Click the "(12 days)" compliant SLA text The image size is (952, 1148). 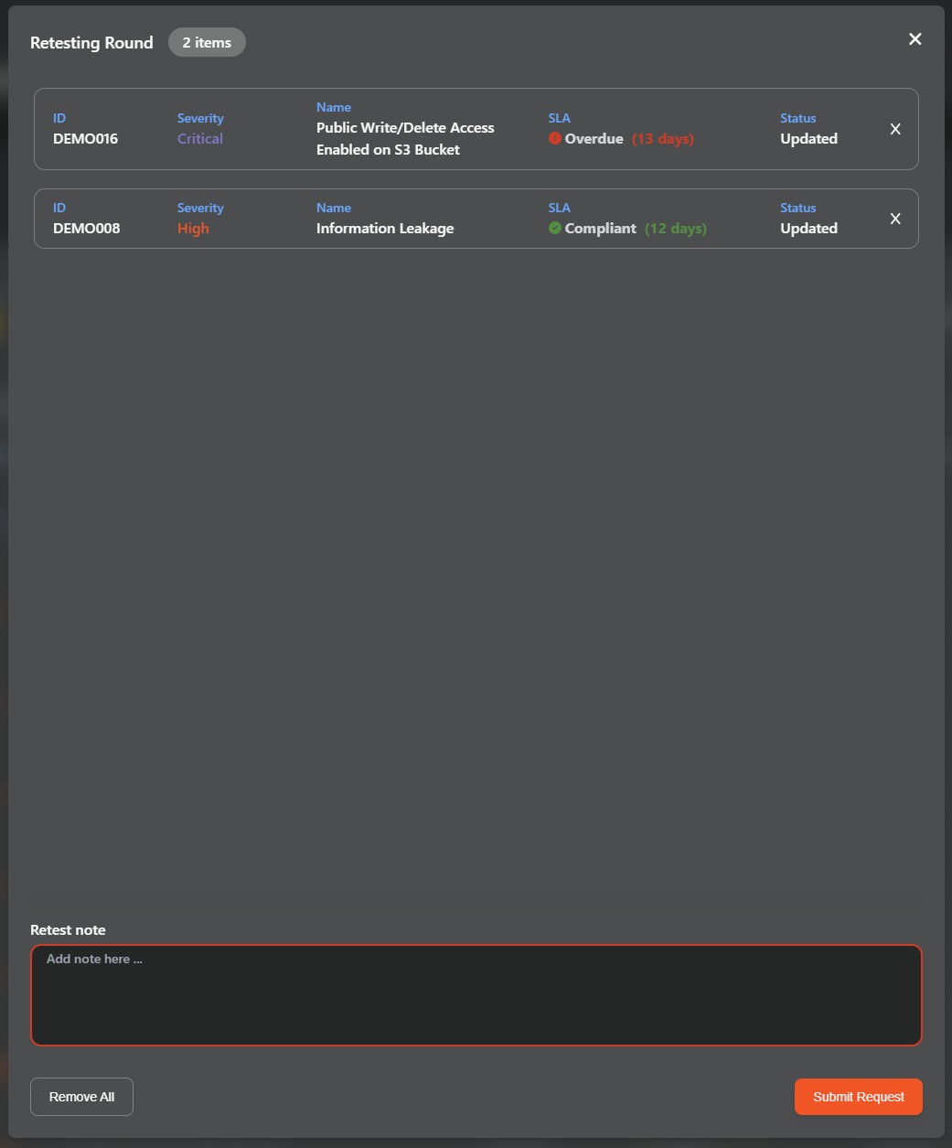point(676,229)
